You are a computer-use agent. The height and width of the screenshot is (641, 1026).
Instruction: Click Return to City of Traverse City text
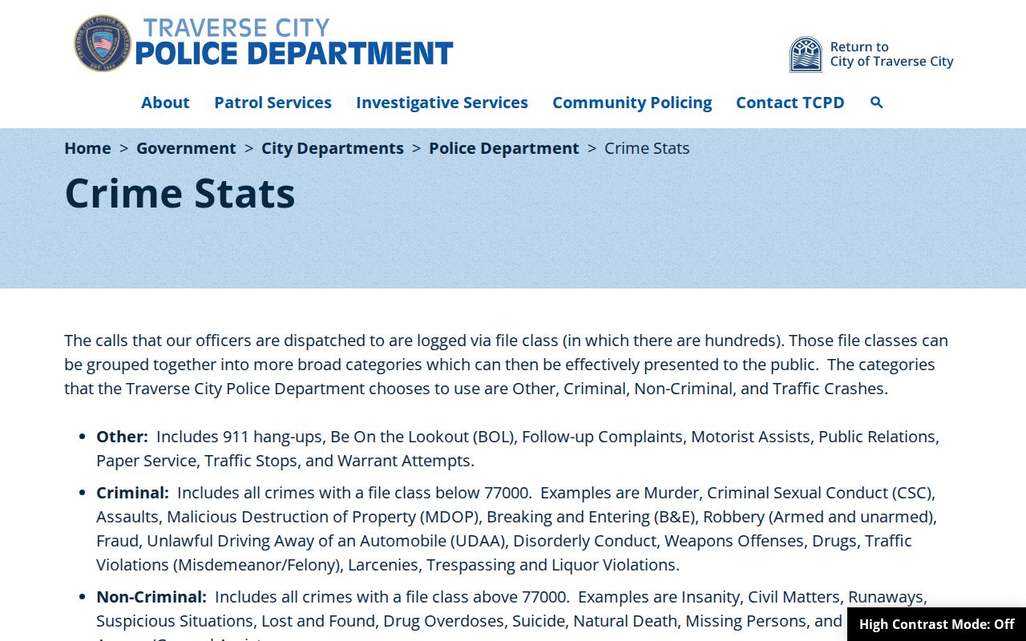(891, 54)
